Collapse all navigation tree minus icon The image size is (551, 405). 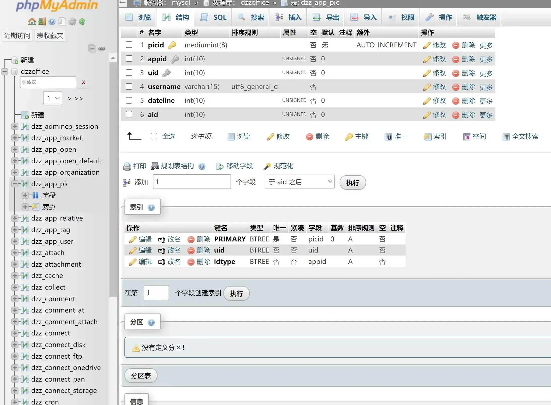(92, 48)
